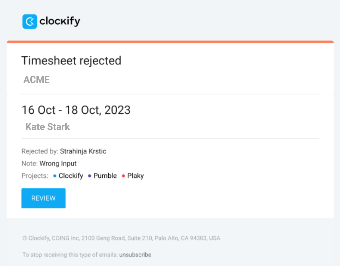Select the blue Clockify project dot
The height and width of the screenshot is (266, 340).
(54, 175)
